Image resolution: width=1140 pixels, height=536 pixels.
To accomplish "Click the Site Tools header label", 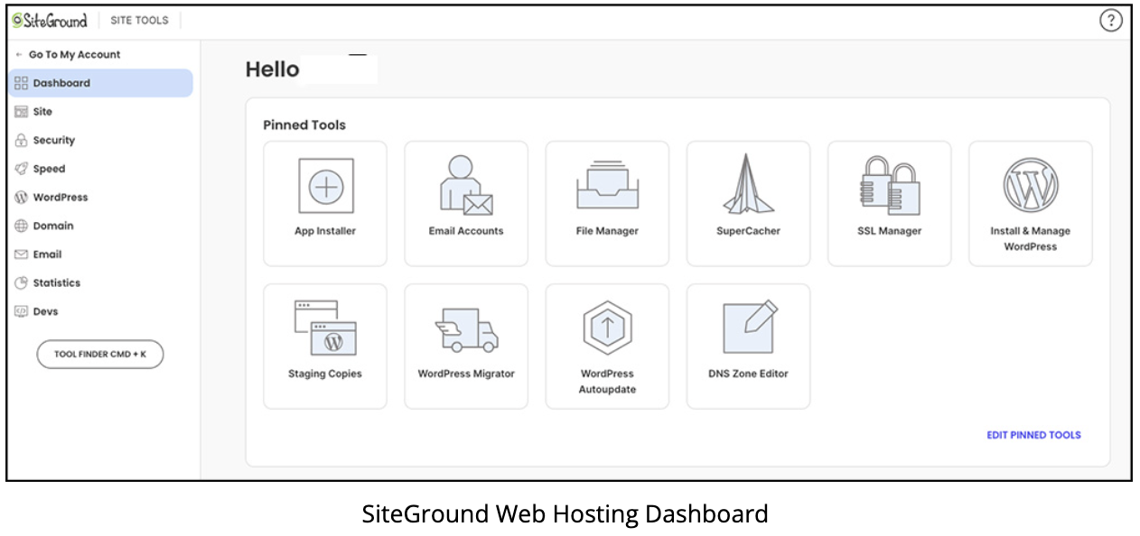I will (139, 20).
